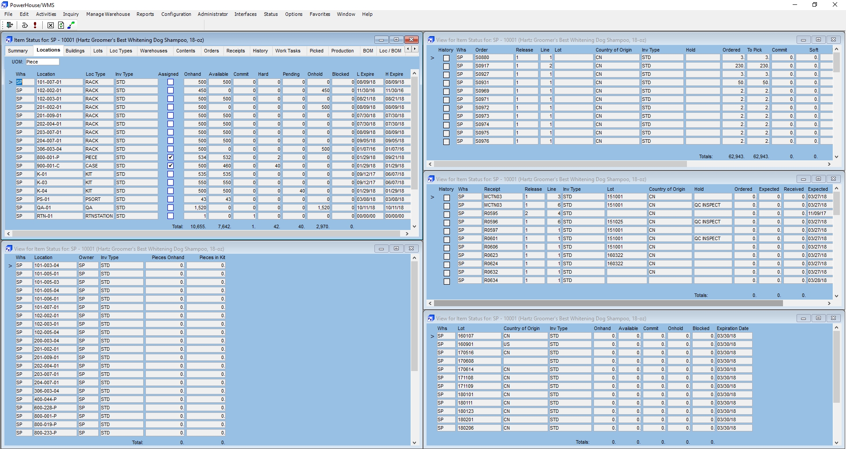Click the Expiration Date column header
The width and height of the screenshot is (846, 449).
(732, 328)
